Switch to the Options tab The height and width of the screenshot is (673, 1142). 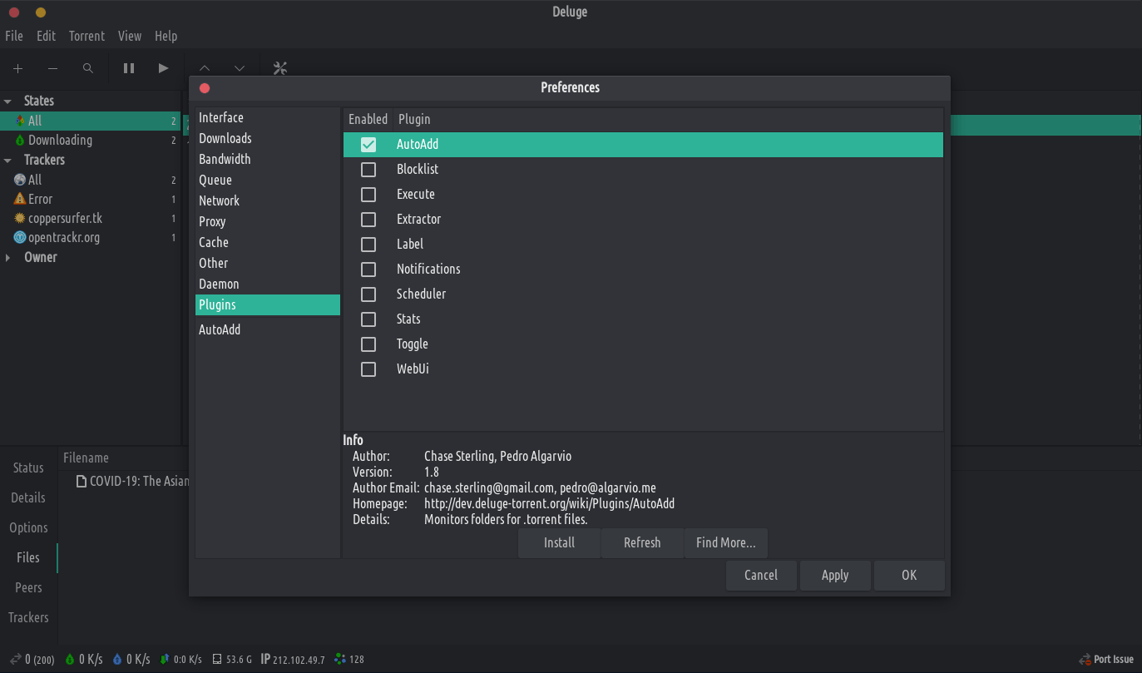28,527
